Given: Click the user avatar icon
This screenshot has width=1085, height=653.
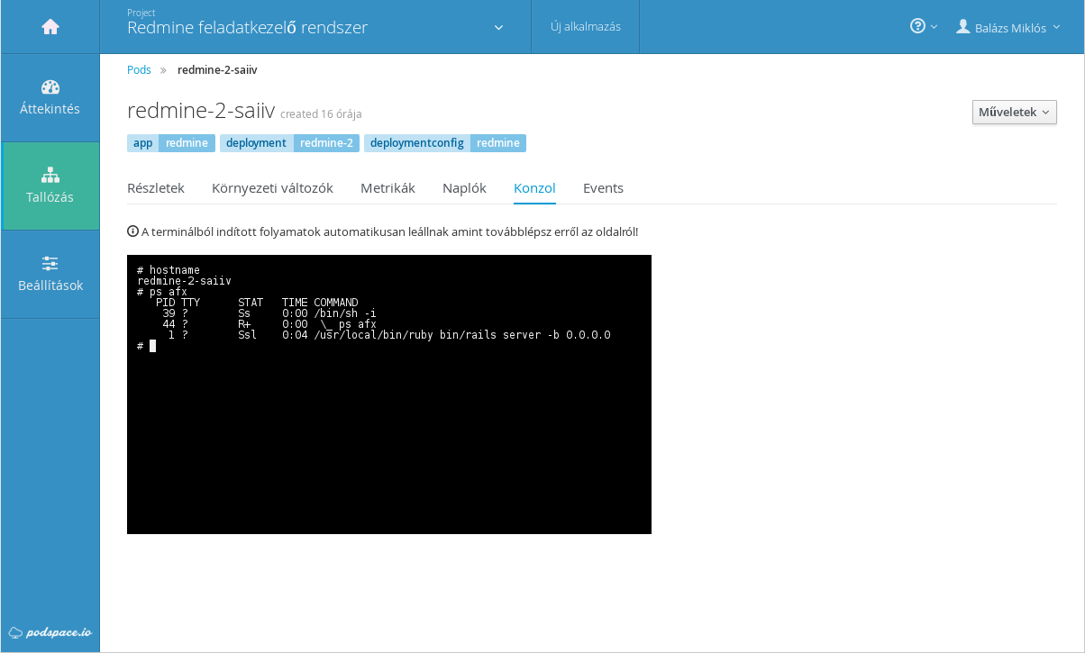Looking at the screenshot, I should (x=963, y=27).
